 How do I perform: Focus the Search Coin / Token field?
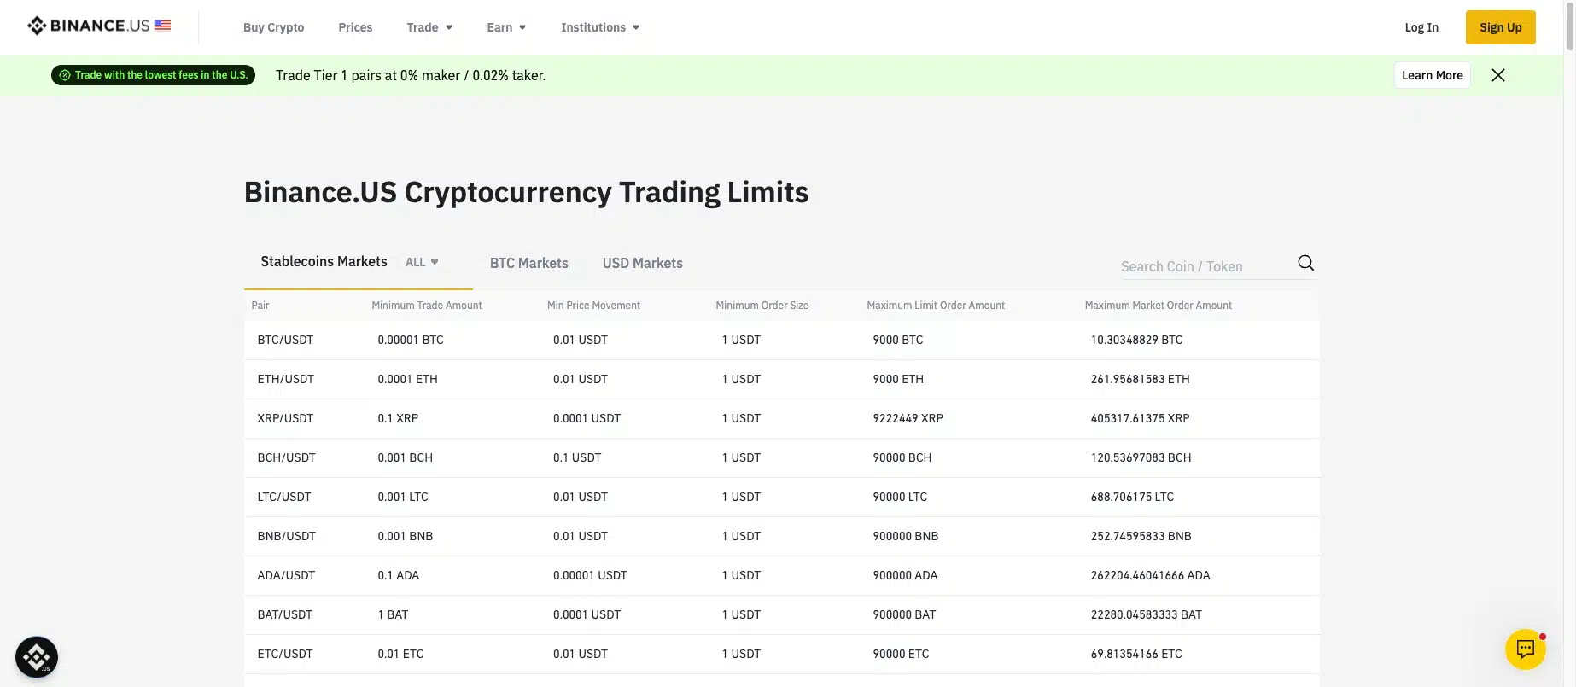(x=1204, y=266)
